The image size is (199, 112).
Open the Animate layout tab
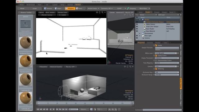click(70, 5)
